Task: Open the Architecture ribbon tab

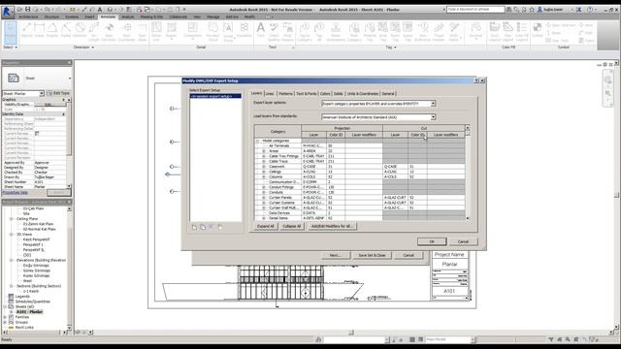Action: click(x=28, y=17)
